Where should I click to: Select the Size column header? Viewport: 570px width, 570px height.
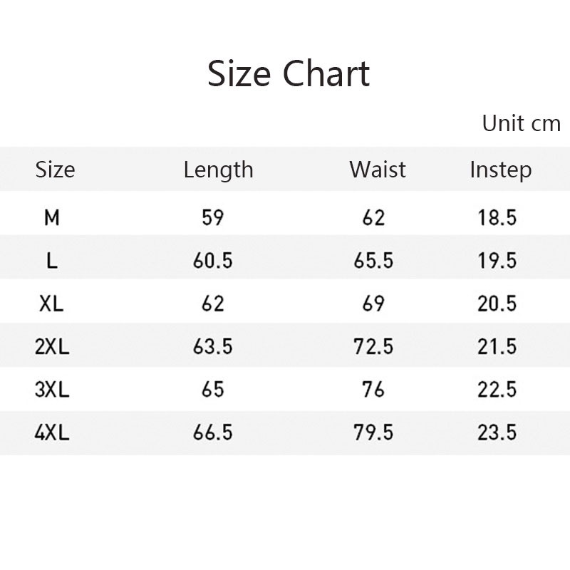55,170
